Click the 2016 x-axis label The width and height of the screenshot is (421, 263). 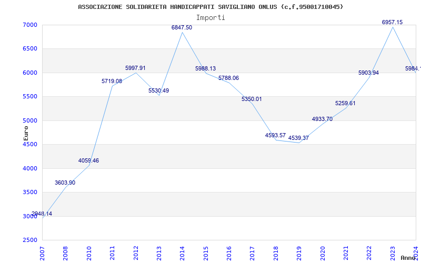229,253
